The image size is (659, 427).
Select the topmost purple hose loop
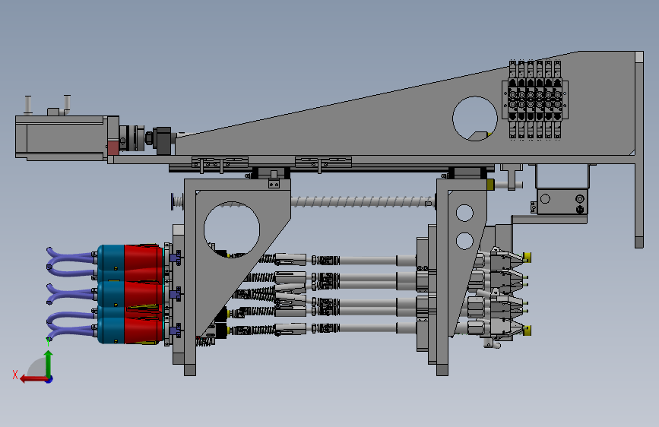pos(69,262)
